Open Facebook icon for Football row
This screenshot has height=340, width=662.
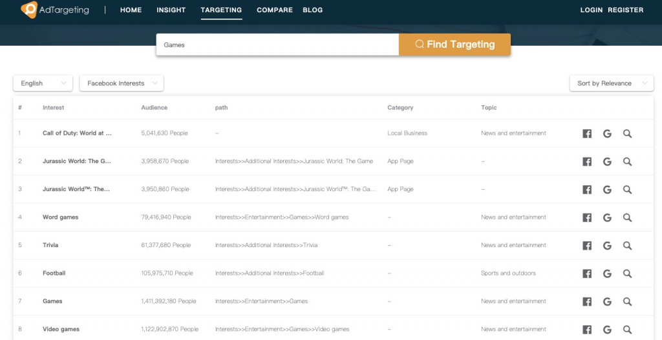[x=587, y=274]
